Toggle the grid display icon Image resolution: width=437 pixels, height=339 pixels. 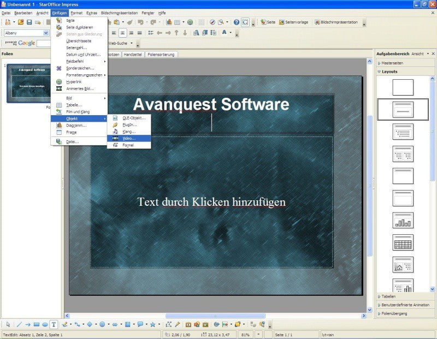pyautogui.click(x=201, y=22)
